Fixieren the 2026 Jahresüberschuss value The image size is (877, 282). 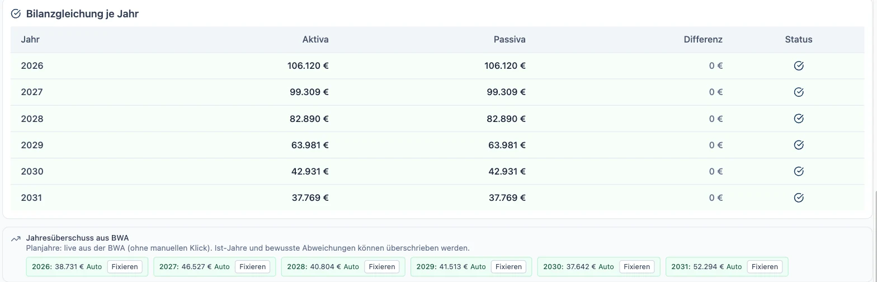pyautogui.click(x=125, y=267)
